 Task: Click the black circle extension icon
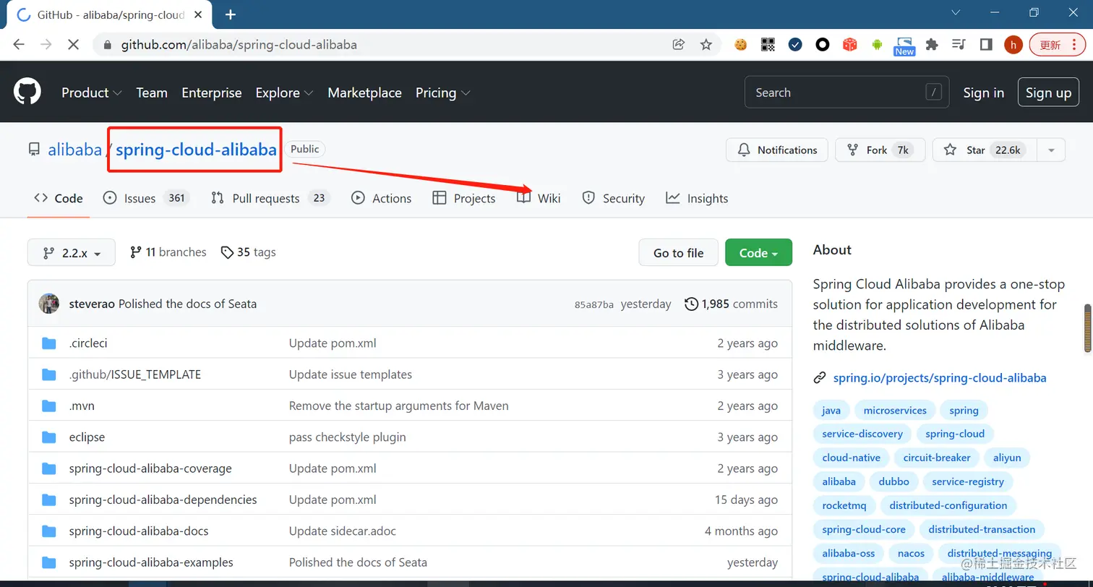(x=823, y=45)
